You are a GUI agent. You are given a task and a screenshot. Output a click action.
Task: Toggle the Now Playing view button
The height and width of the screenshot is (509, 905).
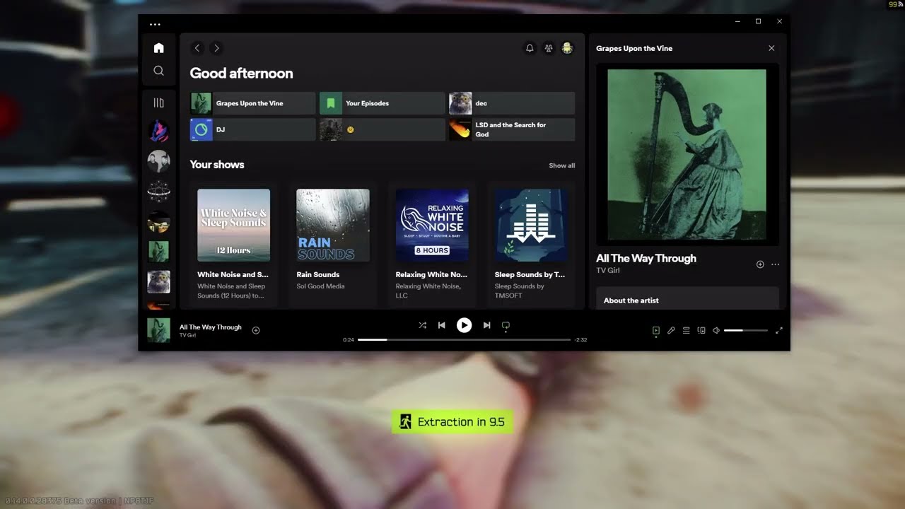(656, 330)
